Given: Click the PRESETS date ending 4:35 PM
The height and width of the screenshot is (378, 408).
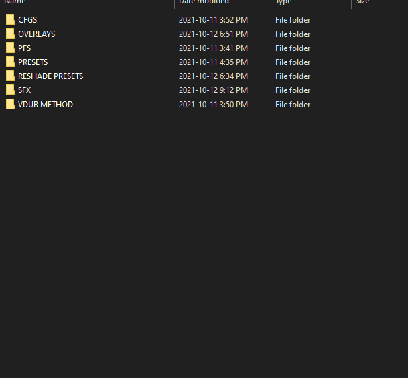Looking at the screenshot, I should pyautogui.click(x=213, y=62).
